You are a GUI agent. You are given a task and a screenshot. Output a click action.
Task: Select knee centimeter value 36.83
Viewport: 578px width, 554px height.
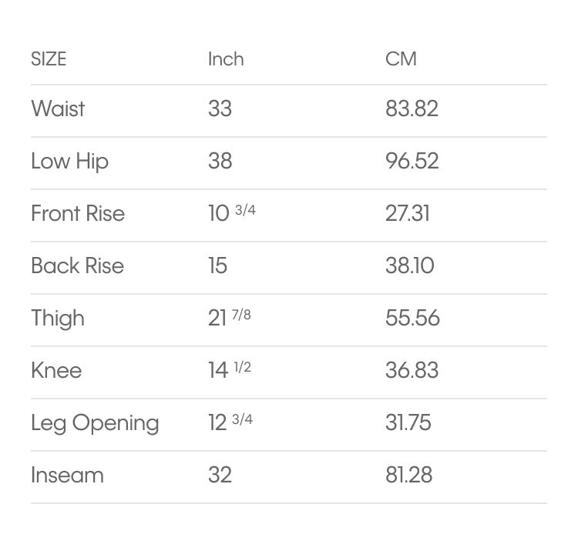pyautogui.click(x=412, y=370)
